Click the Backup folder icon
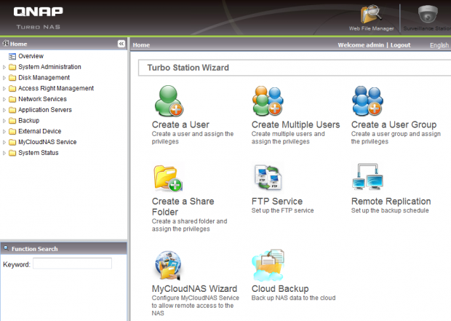 click(x=12, y=121)
